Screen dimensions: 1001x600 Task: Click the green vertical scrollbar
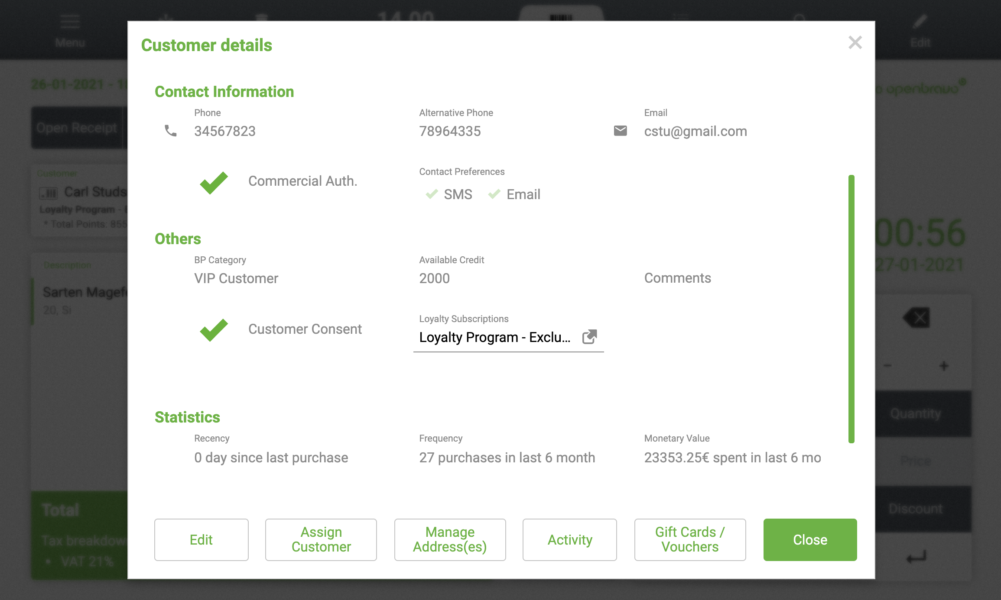point(851,309)
